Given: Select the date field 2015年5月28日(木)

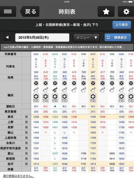Looking at the screenshot, I should point(42,37).
